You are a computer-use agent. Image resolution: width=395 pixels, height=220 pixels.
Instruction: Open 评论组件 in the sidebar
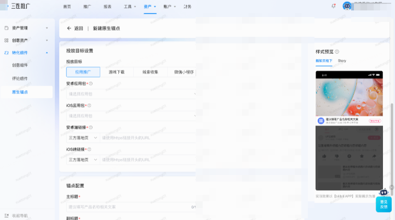[x=20, y=78]
